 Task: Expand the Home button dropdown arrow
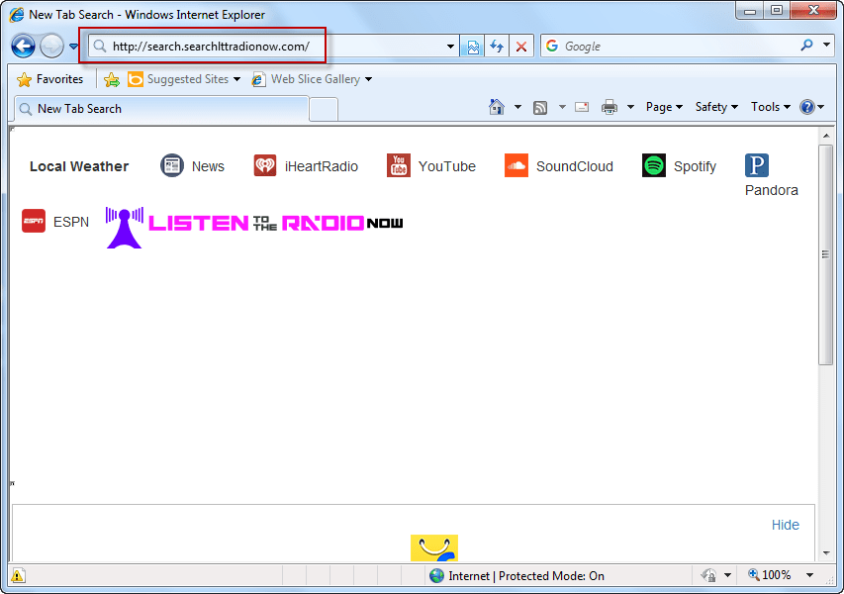click(517, 107)
